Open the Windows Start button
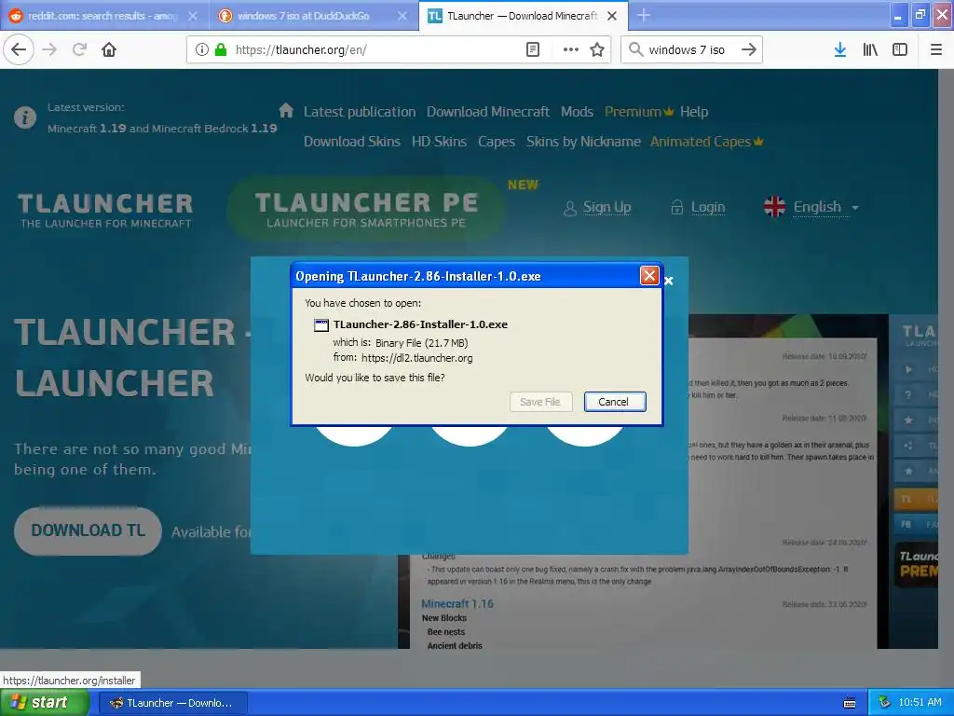 click(x=45, y=703)
